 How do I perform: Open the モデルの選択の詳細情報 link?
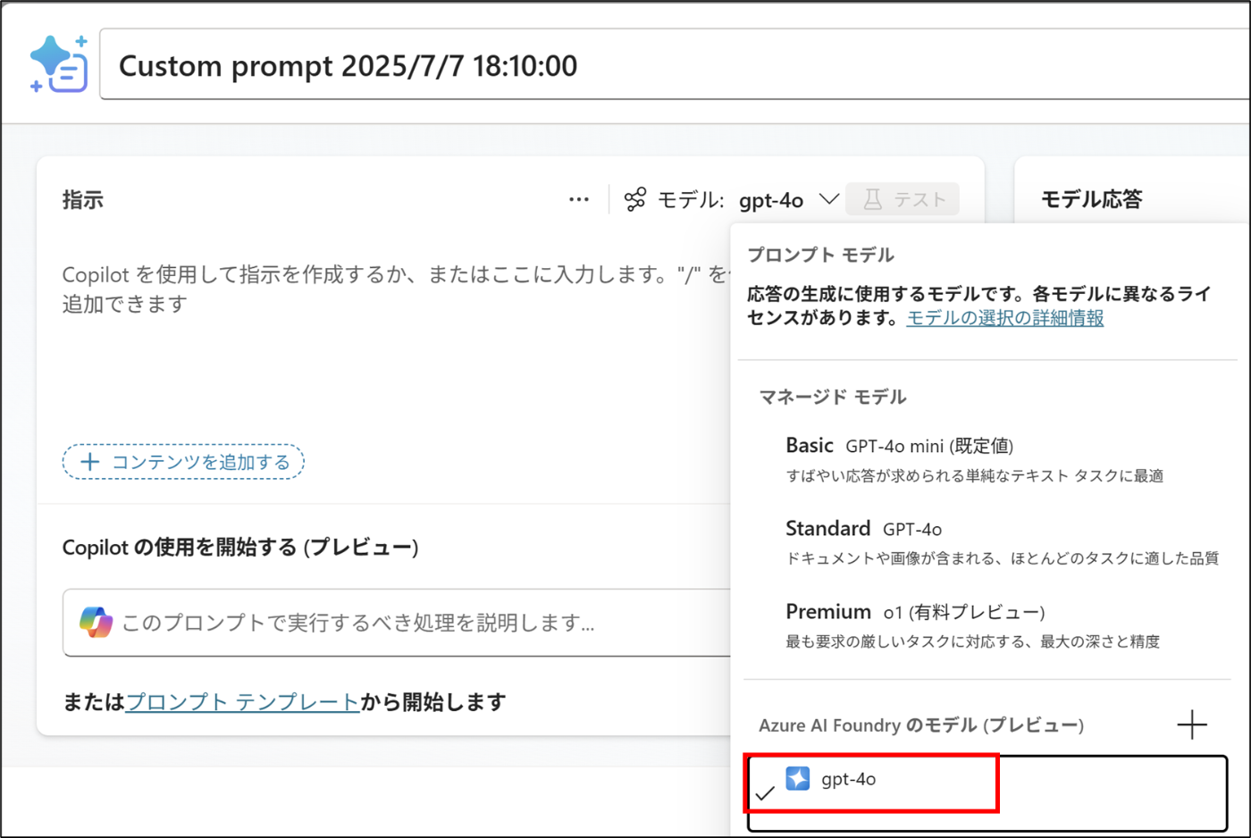tap(1005, 318)
